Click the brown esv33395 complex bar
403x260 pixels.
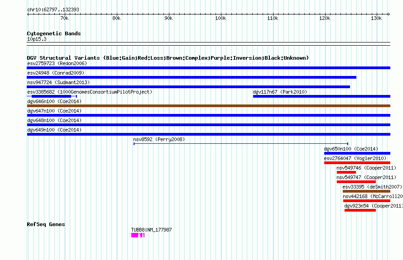pyautogui.click(x=366, y=191)
